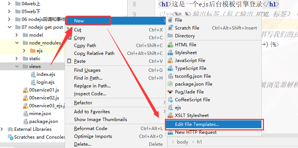Choose Cut from context menu

click(116, 30)
